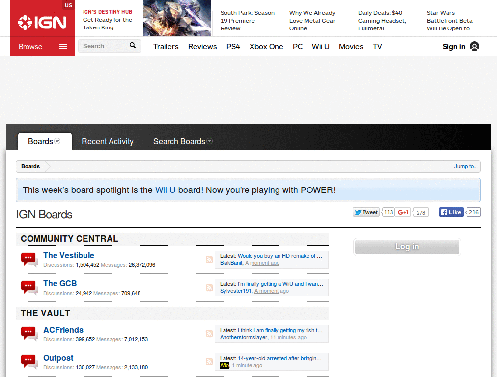
Task: Click the Log in button
Action: click(x=407, y=247)
